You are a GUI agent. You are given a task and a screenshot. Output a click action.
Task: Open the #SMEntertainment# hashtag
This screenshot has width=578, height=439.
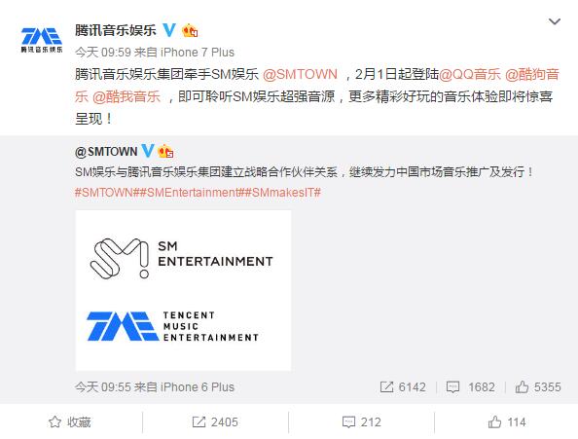[x=193, y=192]
